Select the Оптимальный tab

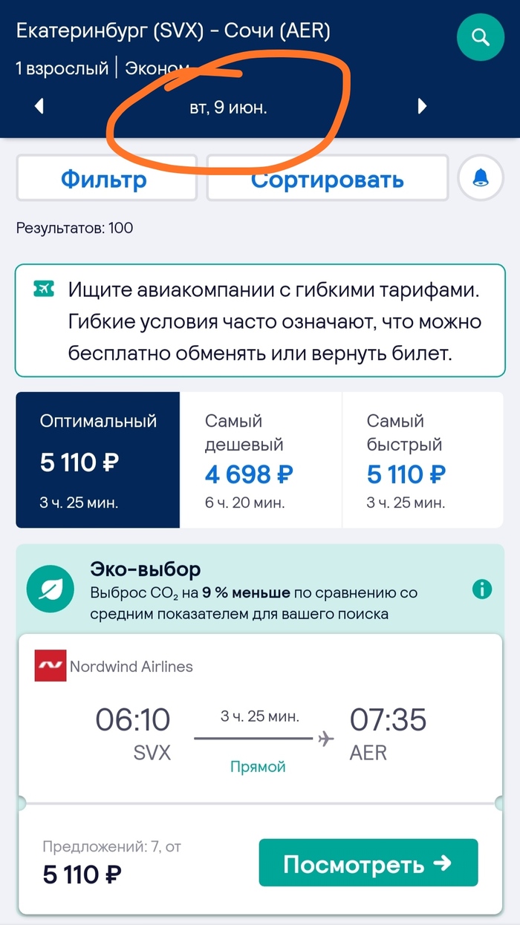[98, 460]
